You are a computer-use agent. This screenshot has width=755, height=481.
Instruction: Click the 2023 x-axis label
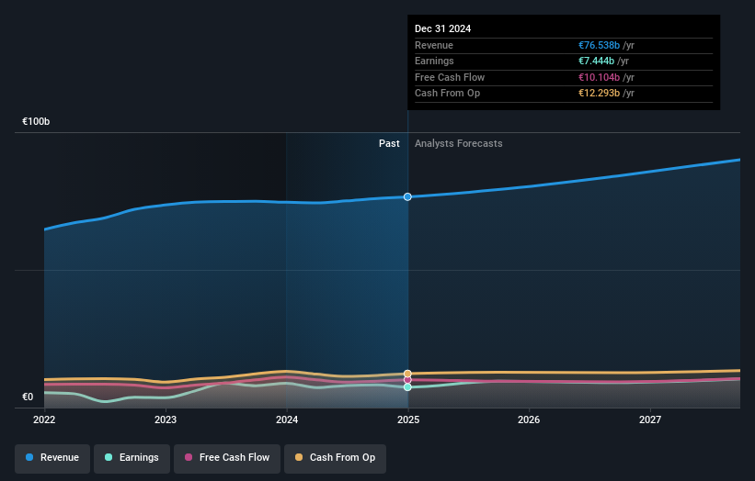point(166,420)
